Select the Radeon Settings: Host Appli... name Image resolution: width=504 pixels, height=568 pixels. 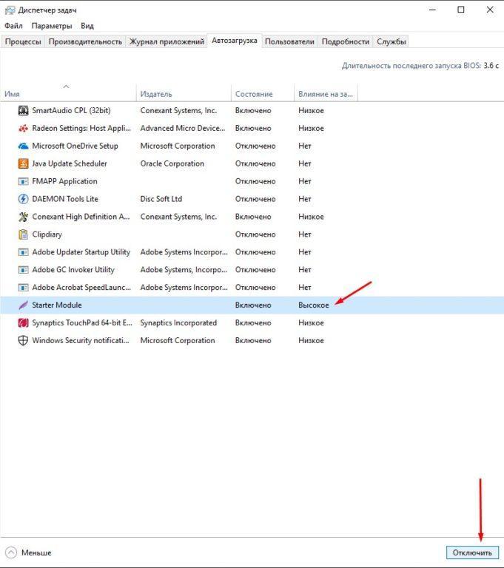pos(81,128)
